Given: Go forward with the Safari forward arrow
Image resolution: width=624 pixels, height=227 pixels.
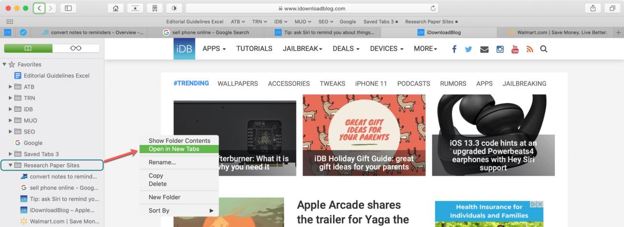Looking at the screenshot, I should click(52, 8).
